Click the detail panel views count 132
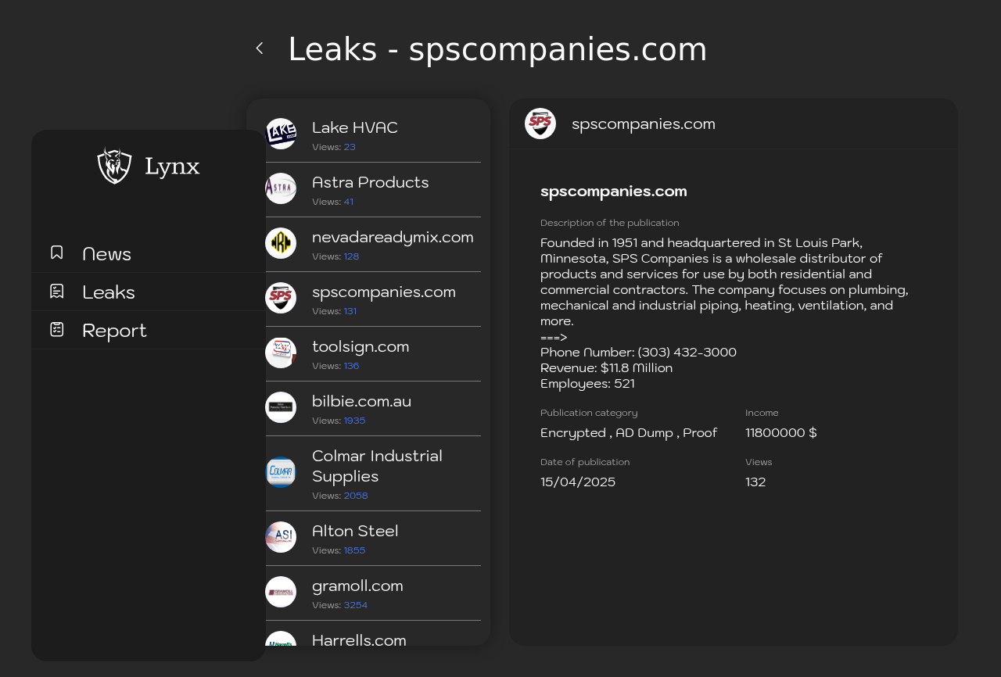The image size is (1001, 677). point(755,482)
